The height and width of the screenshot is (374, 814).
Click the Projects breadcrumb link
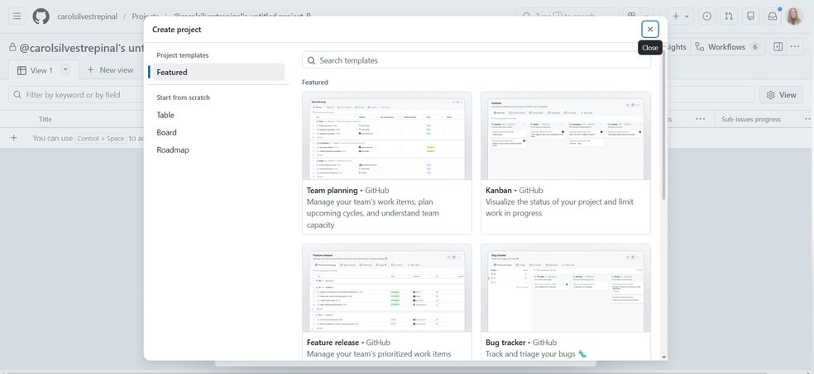point(145,17)
